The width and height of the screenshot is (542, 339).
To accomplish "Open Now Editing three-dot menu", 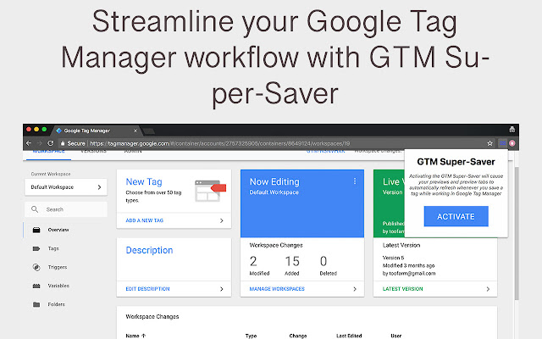I will 355,181.
